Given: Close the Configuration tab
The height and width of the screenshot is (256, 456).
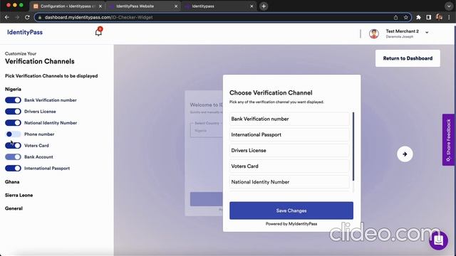Looking at the screenshot, I should (x=100, y=6).
